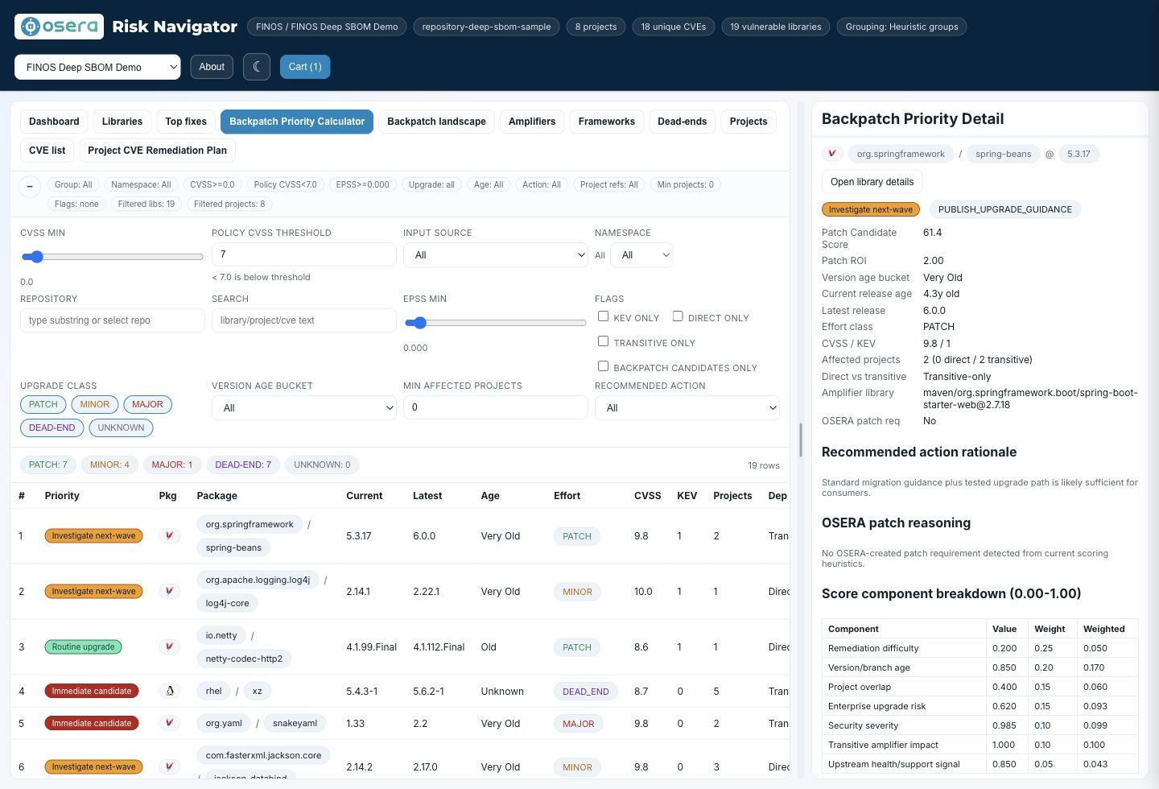Image resolution: width=1159 pixels, height=789 pixels.
Task: Click org.springframework chip in detail panel
Action: (x=901, y=154)
